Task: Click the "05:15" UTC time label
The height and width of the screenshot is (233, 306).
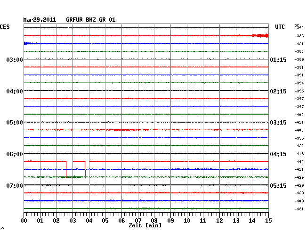Action: click(278, 185)
